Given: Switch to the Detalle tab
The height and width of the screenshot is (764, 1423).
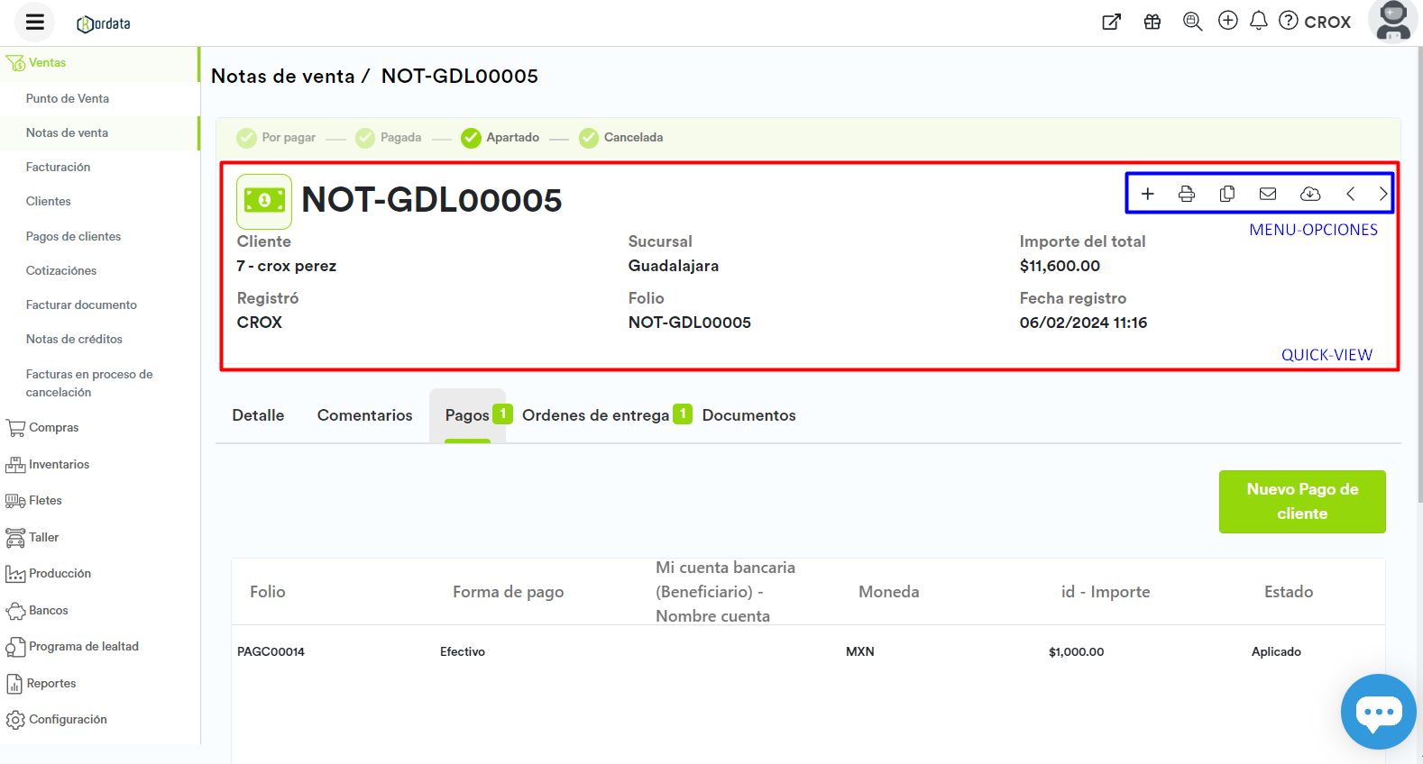Looking at the screenshot, I should [258, 415].
